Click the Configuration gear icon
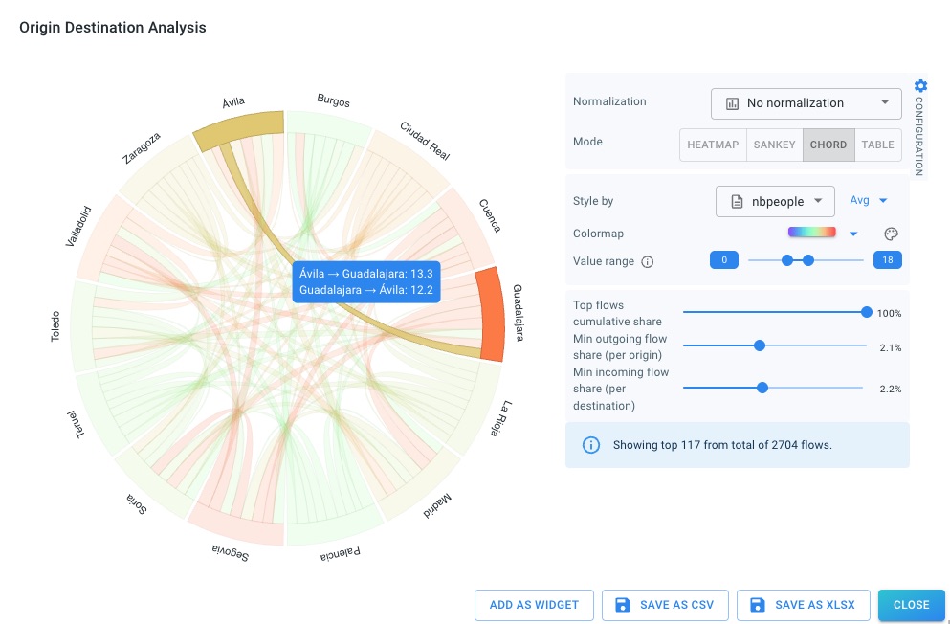Screen dimensions: 950x624 pos(920,86)
